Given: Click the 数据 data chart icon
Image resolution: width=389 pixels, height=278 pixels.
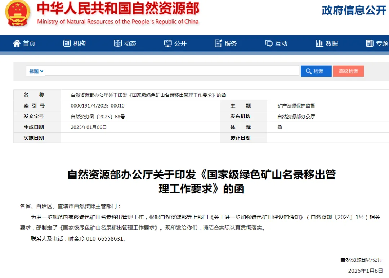Looking at the screenshot, I should pos(319,43).
